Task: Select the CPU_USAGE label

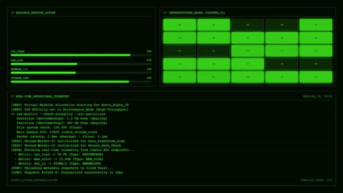Action: tap(18, 51)
